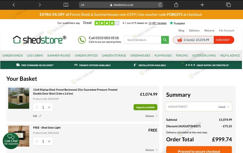The width and height of the screenshot is (243, 153).
Task: Click the Trustpilot star logo
Action: click(171, 23)
